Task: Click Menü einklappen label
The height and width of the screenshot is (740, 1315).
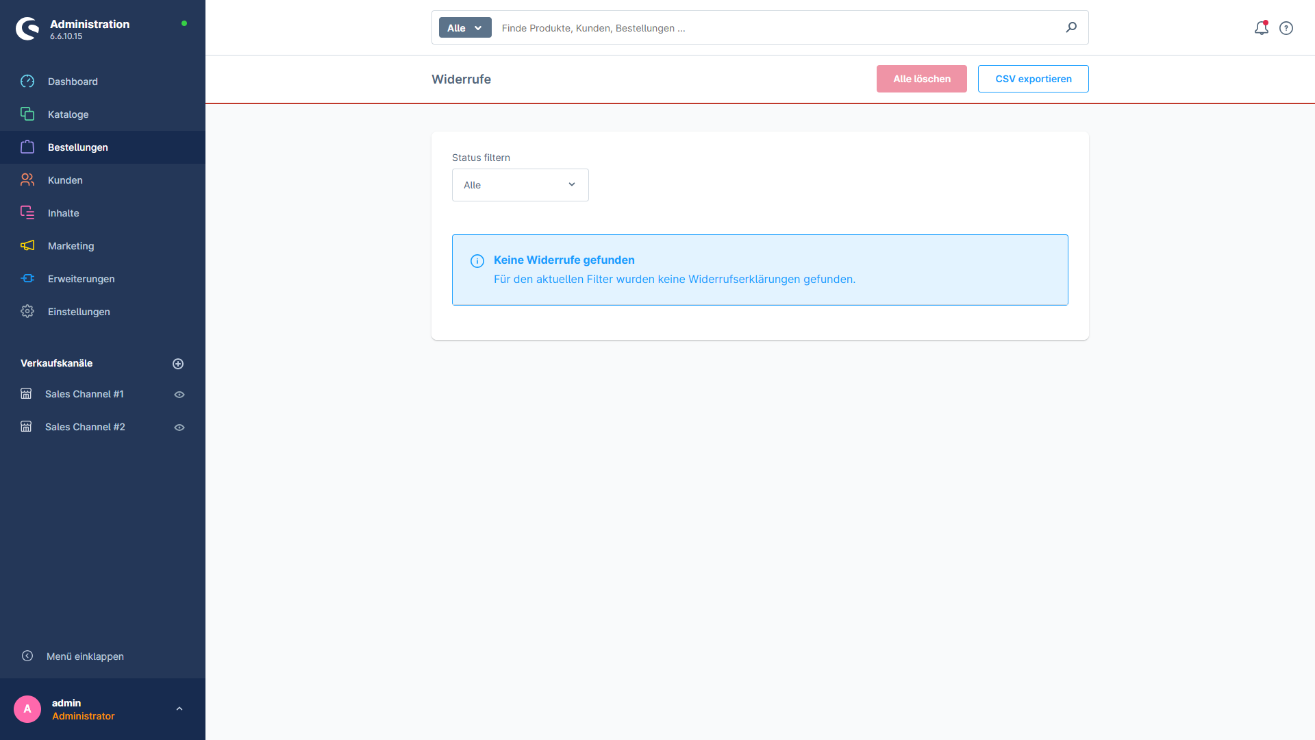Action: point(85,656)
